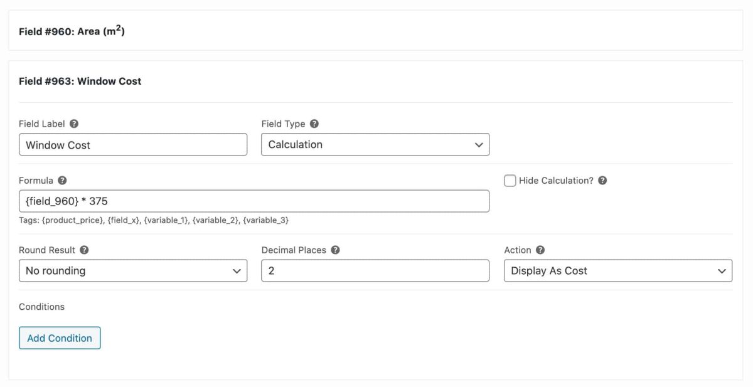Enable the Hide Calculation checkbox
The image size is (753, 387).
[510, 181]
